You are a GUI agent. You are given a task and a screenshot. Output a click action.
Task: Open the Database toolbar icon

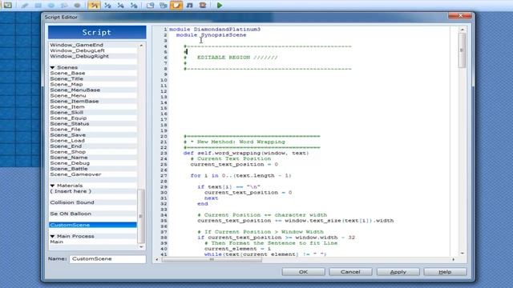(150, 6)
